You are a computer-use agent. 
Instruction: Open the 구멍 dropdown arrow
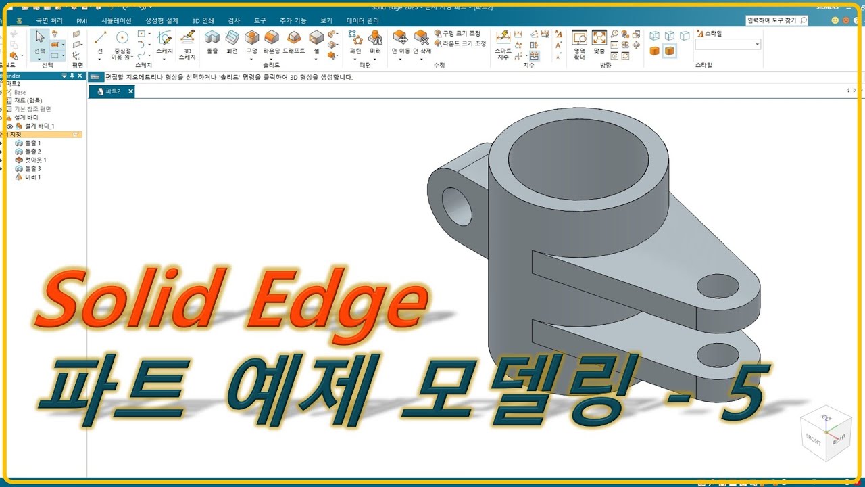point(251,60)
